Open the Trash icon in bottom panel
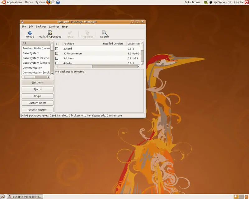The height and width of the screenshot is (199, 249). [246, 197]
